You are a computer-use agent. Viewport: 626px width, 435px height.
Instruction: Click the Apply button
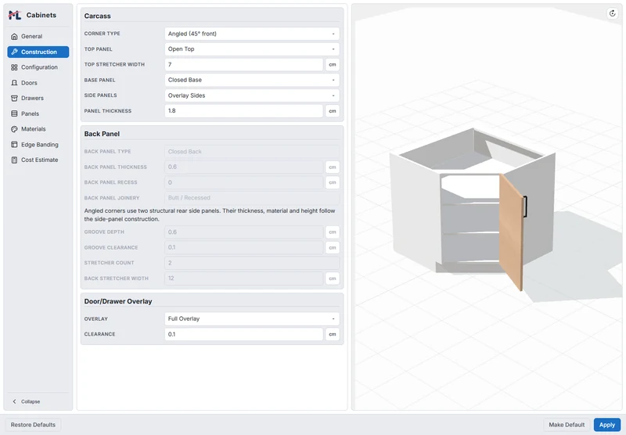pyautogui.click(x=607, y=425)
